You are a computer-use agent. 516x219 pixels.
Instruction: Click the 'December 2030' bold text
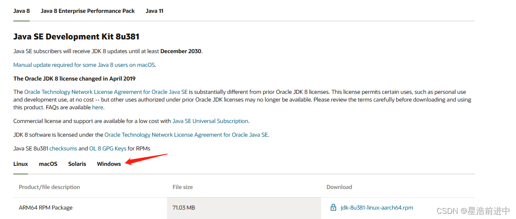point(181,51)
